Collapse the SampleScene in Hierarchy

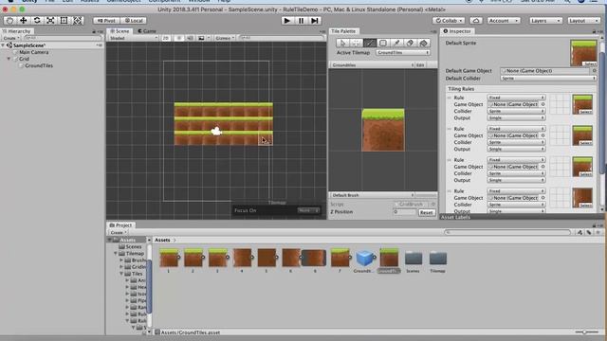coord(3,45)
